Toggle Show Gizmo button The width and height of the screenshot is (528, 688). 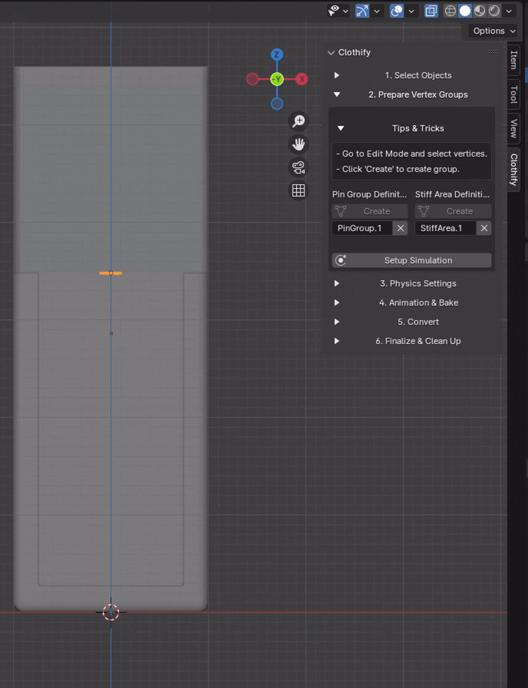pos(362,11)
